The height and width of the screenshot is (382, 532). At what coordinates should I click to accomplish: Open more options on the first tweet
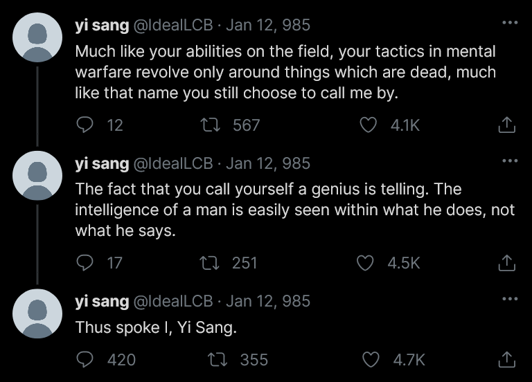pos(510,23)
